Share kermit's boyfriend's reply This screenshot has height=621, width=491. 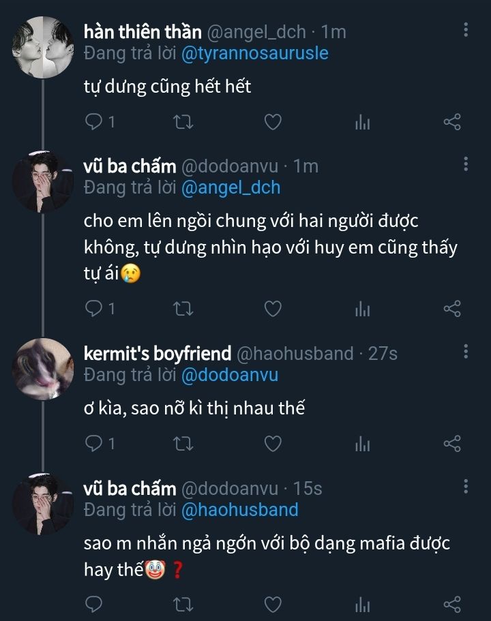[452, 444]
